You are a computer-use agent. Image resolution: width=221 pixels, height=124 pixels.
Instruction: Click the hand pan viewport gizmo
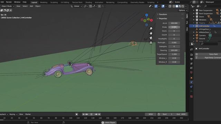point(151,33)
